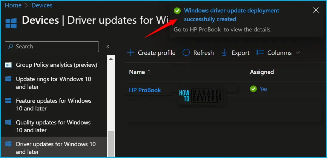Click the Columns dropdown chevron
Viewport: 327px width, 158px height.
point(298,53)
